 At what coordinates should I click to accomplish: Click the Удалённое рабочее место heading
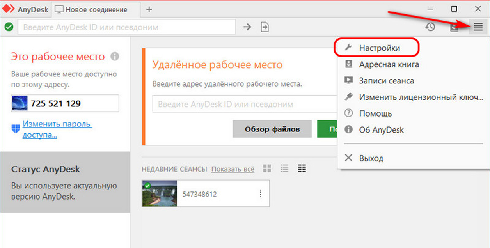click(x=217, y=64)
